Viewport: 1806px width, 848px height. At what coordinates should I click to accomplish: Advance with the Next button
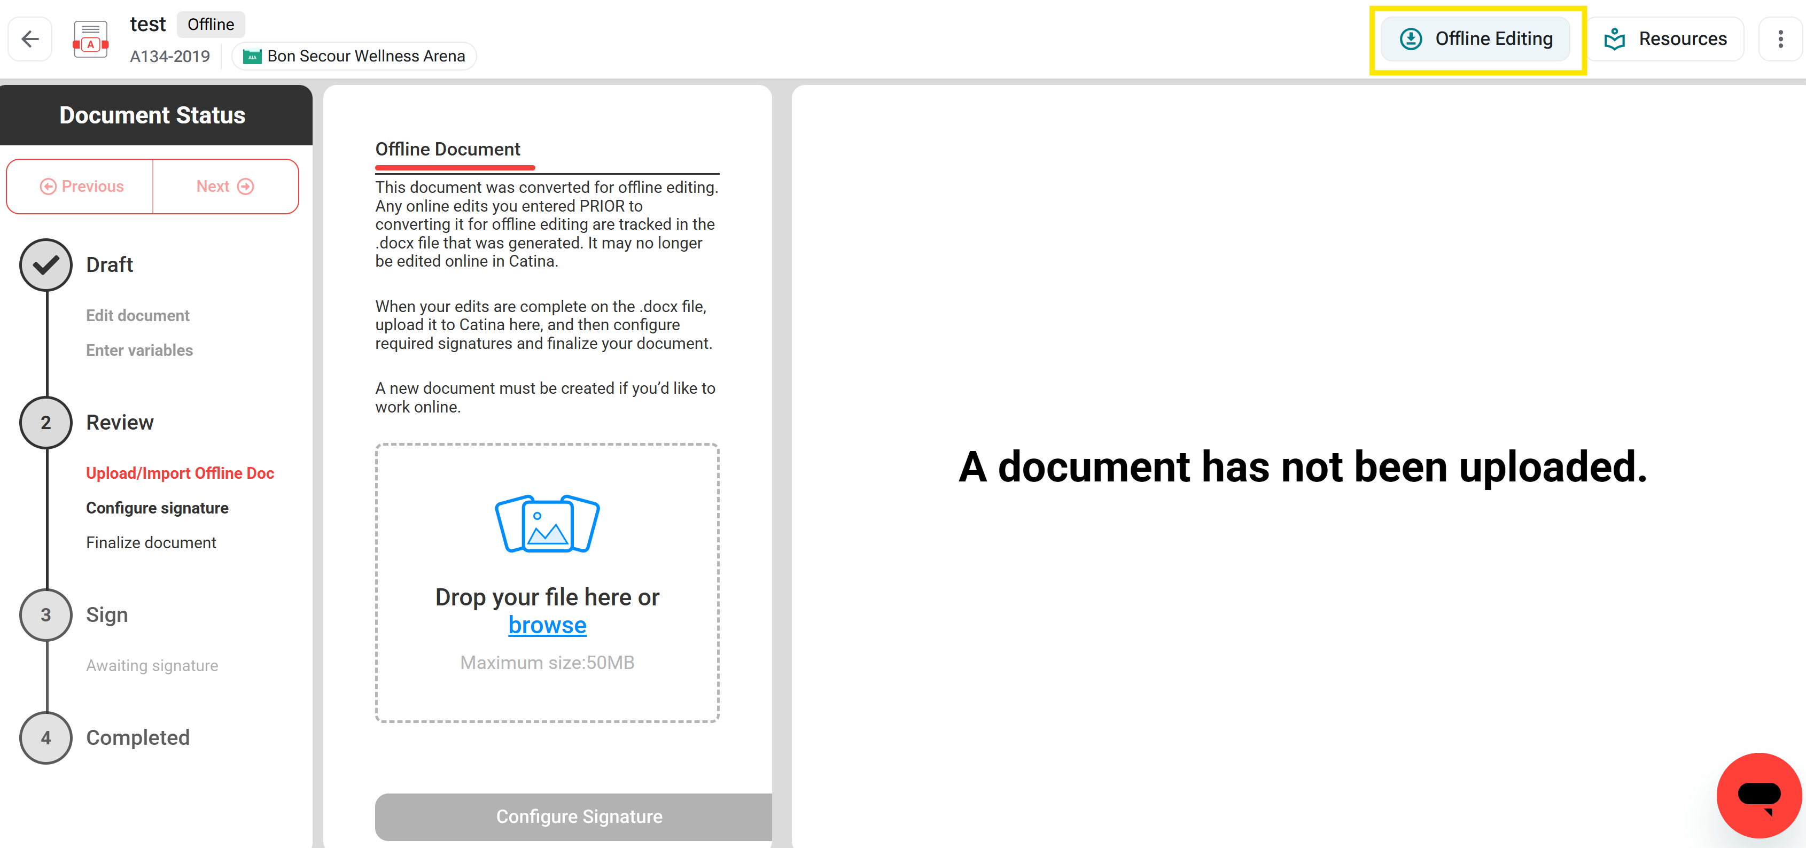[x=225, y=186]
